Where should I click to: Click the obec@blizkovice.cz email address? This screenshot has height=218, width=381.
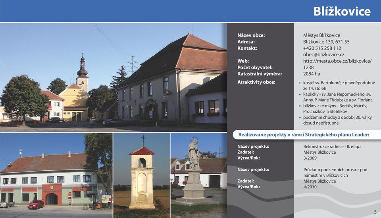(324, 55)
